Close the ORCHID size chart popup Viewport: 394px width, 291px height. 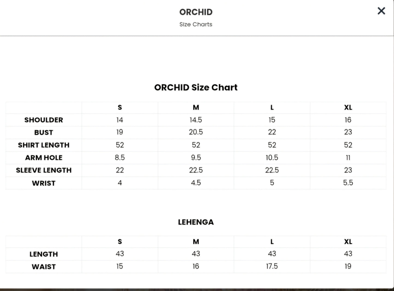(381, 11)
